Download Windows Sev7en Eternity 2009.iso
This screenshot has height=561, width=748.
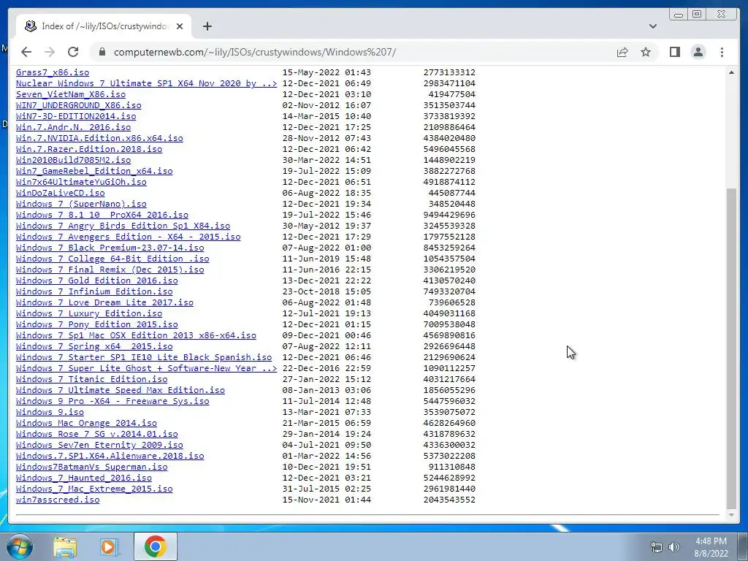99,446
